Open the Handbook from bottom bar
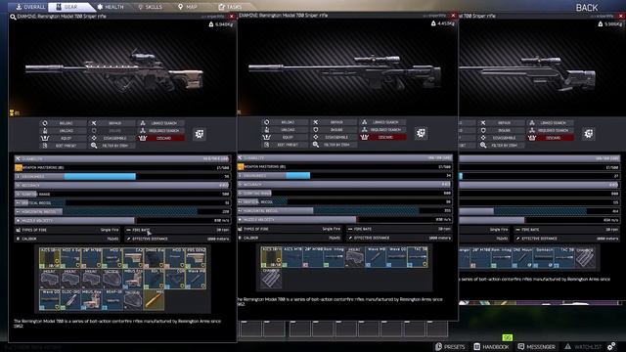626x352 pixels. coord(491,346)
